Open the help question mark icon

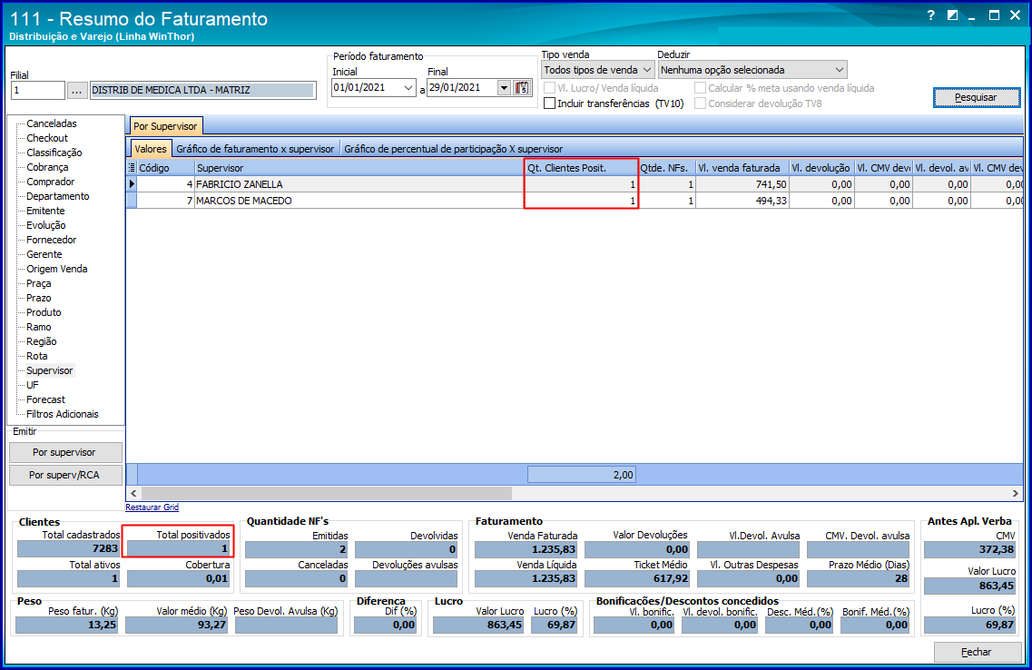(930, 15)
